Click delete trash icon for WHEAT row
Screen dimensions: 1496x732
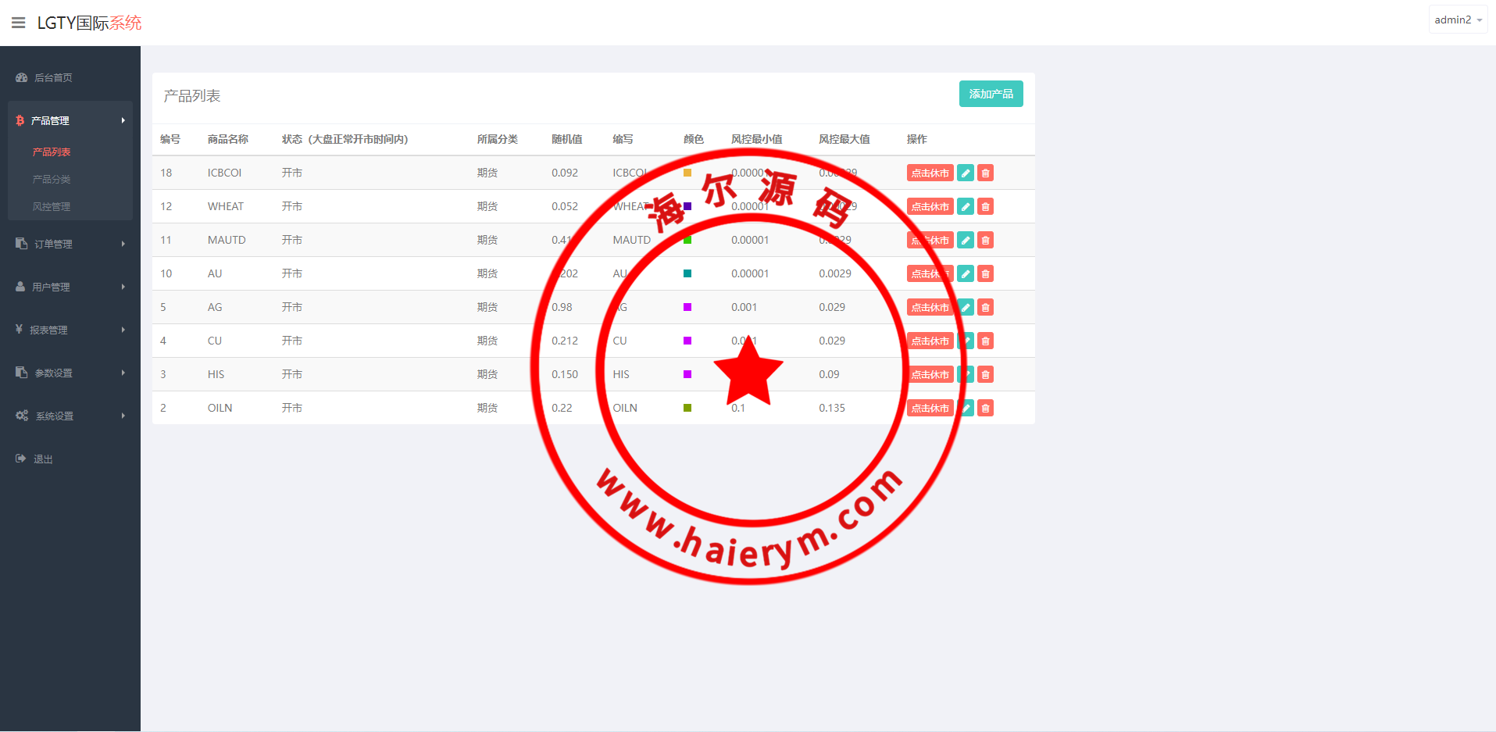click(x=985, y=207)
